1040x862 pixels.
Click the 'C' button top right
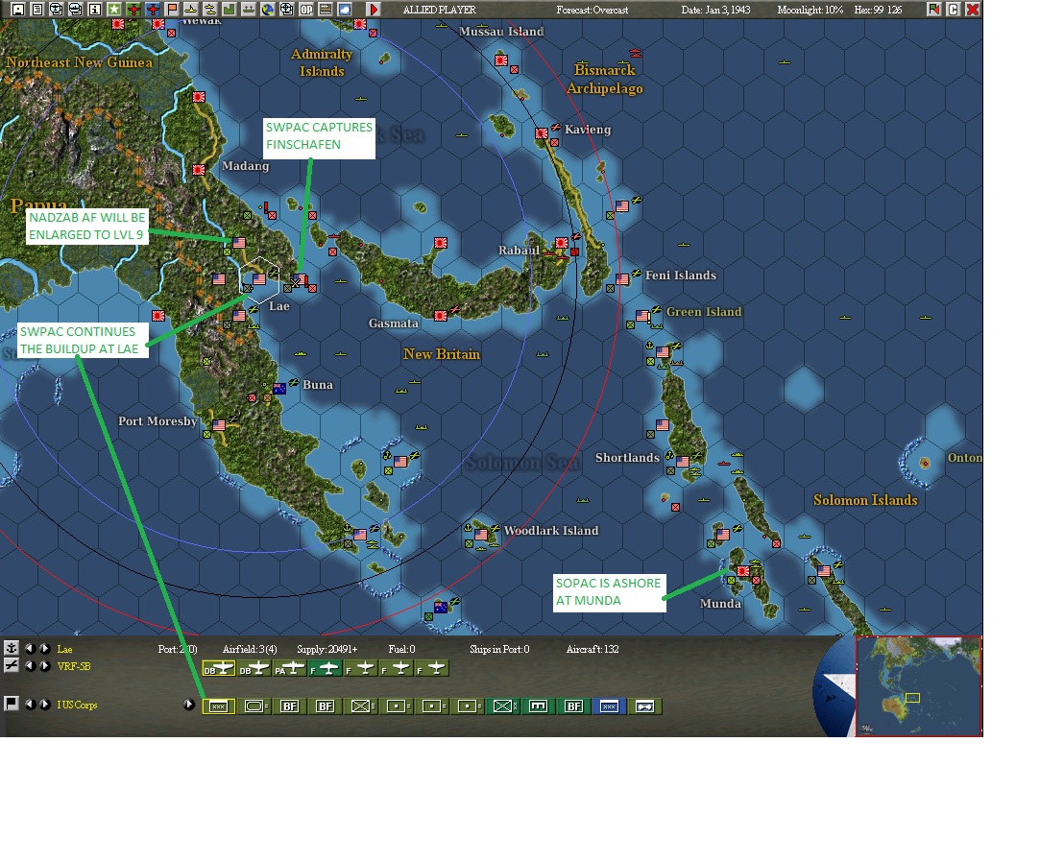coord(954,10)
